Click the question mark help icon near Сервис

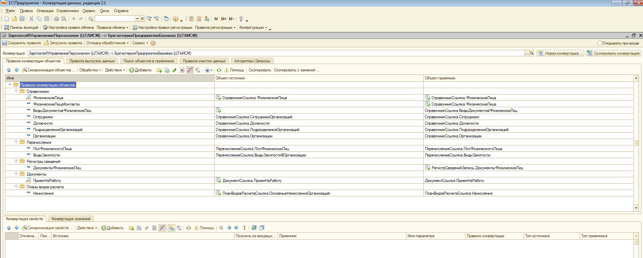(x=153, y=43)
